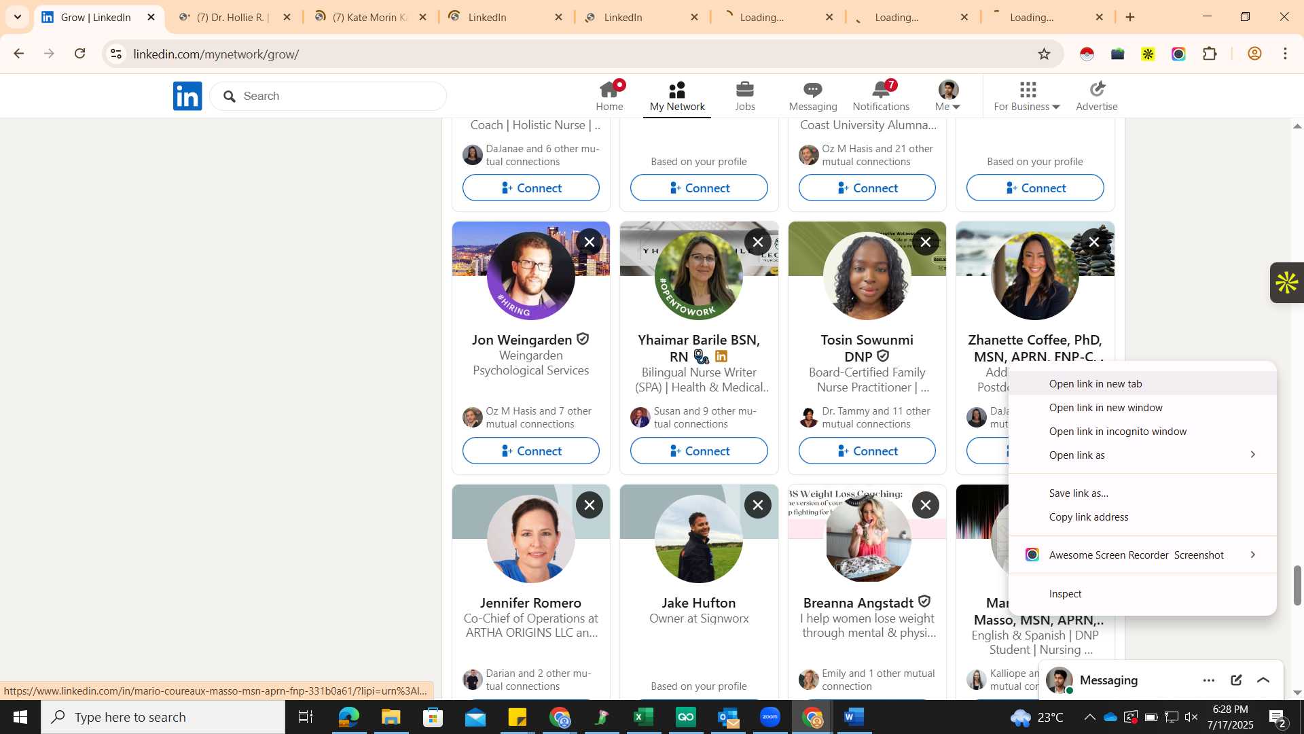Open Jake Hufton's profile name link
The height and width of the screenshot is (734, 1304).
pyautogui.click(x=699, y=603)
